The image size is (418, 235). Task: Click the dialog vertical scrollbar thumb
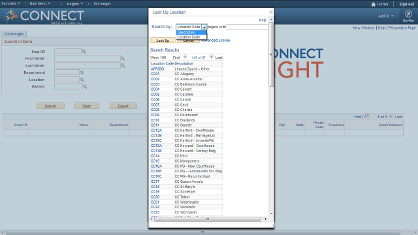click(x=271, y=54)
